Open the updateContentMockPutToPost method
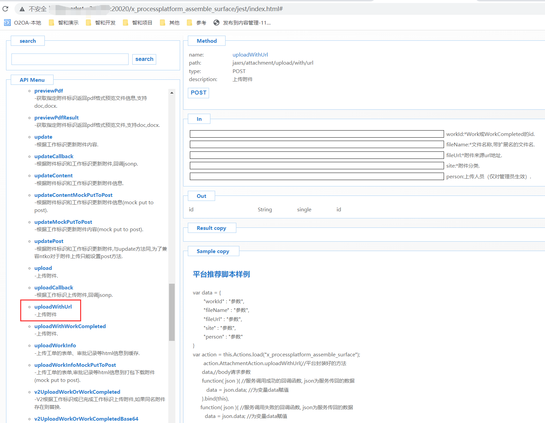The width and height of the screenshot is (545, 423). point(73,195)
